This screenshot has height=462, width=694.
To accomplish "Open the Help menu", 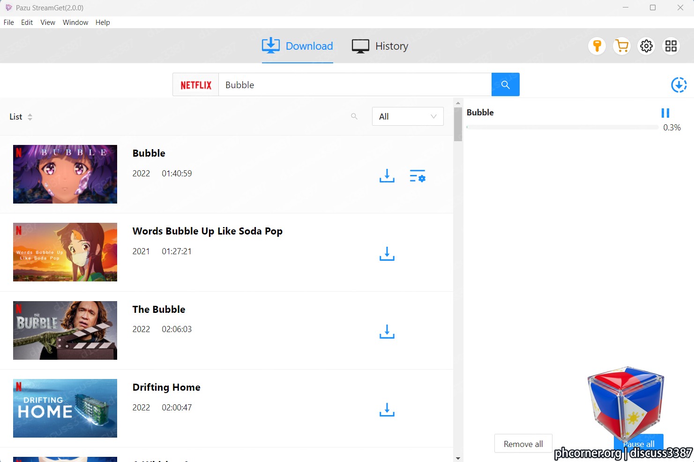I will pyautogui.click(x=103, y=23).
